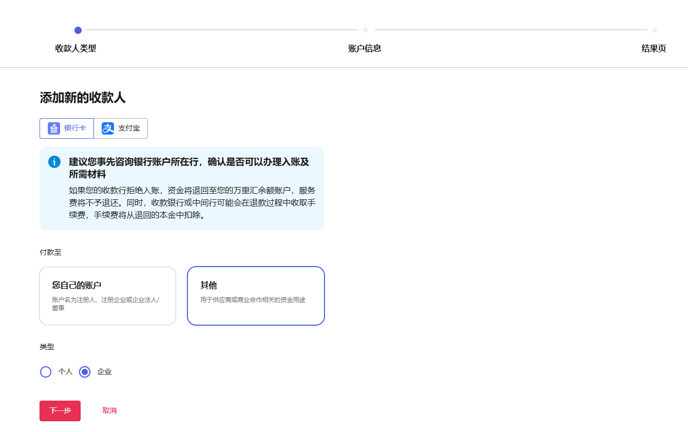Click the blue info icon in notice
Image resolution: width=688 pixels, height=432 pixels.
54,162
